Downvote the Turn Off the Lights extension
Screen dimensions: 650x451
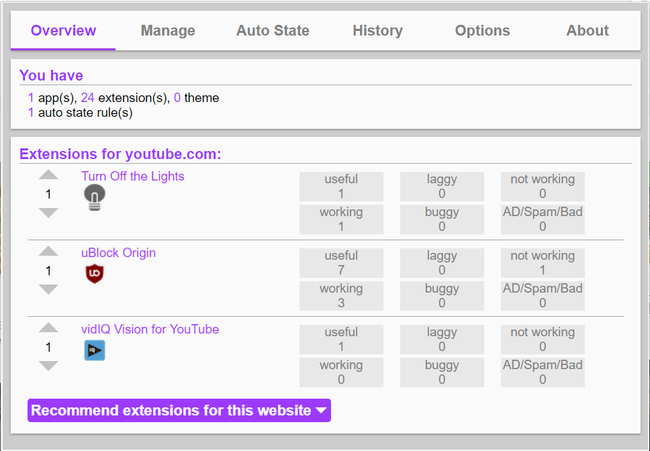[48, 213]
